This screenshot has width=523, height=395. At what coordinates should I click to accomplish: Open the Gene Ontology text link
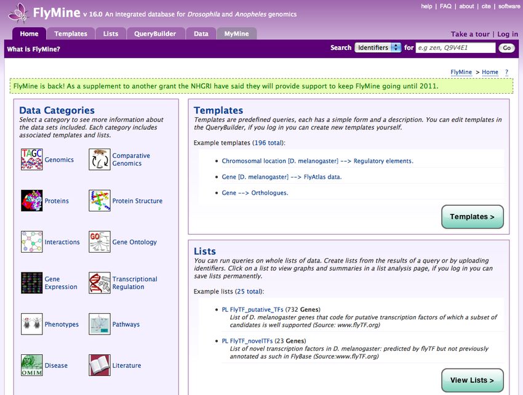point(134,242)
